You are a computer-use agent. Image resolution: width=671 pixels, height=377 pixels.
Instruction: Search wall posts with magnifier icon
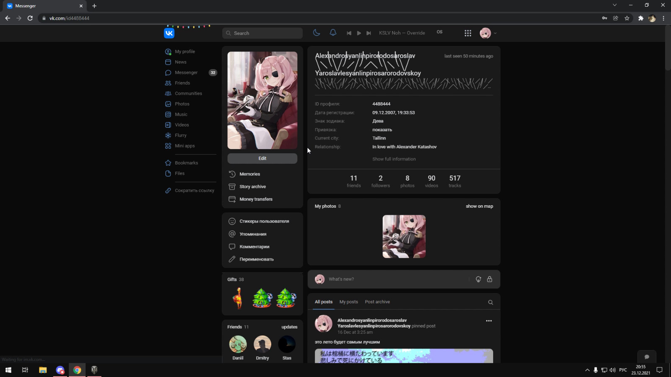pyautogui.click(x=490, y=302)
